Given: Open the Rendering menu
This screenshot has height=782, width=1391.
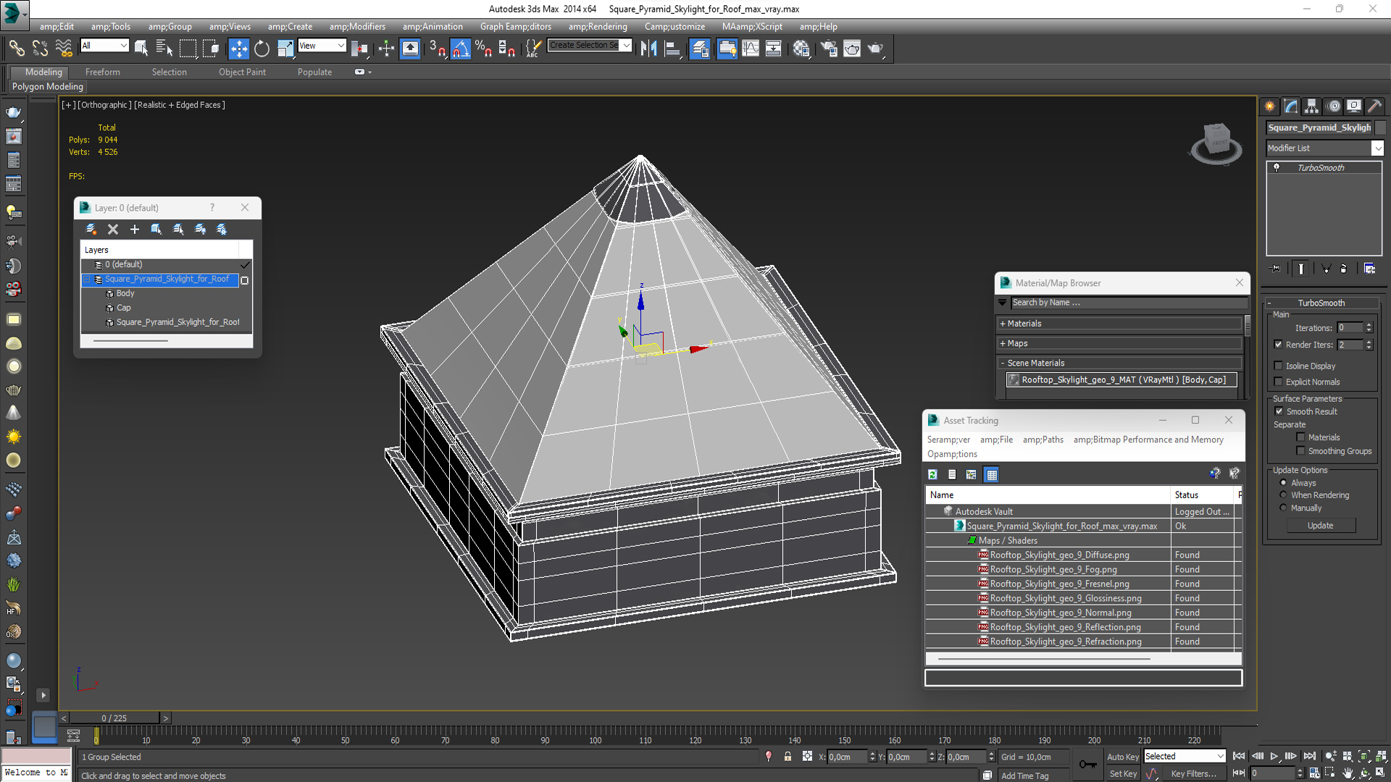Looking at the screenshot, I should (597, 27).
